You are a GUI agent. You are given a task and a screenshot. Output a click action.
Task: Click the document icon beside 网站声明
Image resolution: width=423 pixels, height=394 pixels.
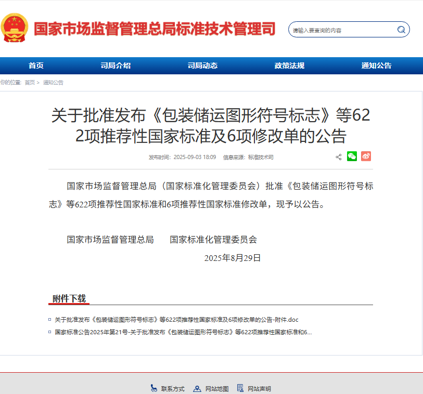[x=240, y=388]
